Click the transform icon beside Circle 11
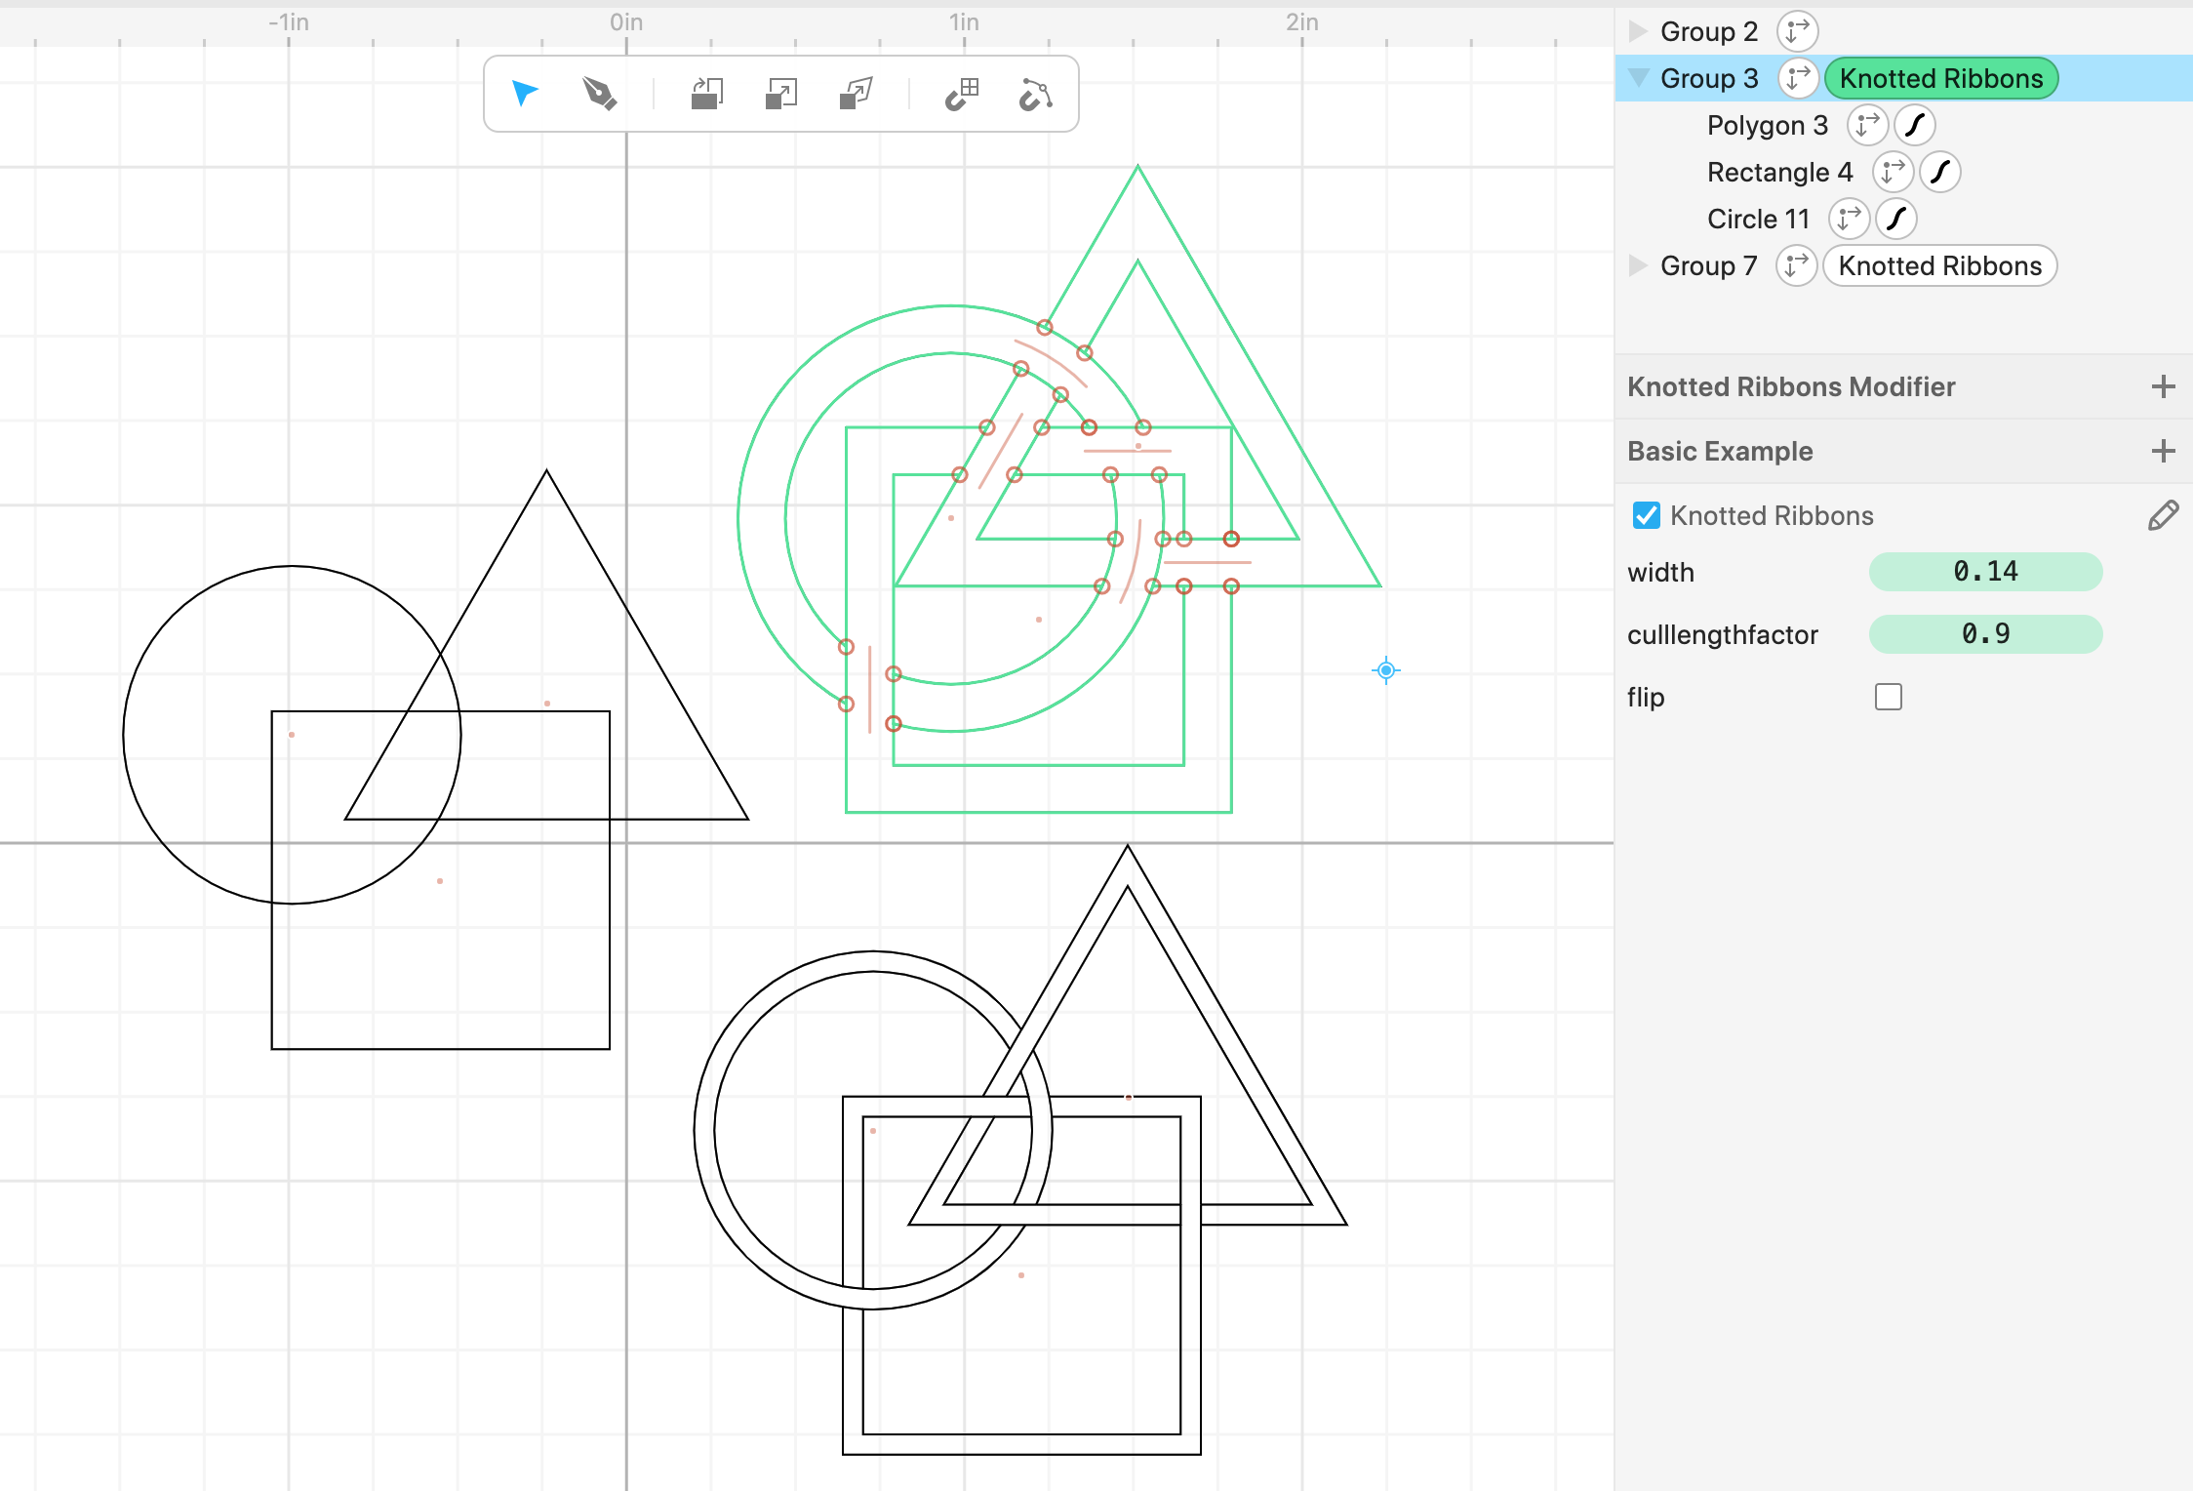 coord(1850,219)
